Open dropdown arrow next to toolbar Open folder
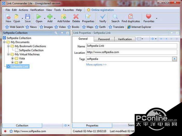Screen dimensions: 182x136 tap(22, 18)
